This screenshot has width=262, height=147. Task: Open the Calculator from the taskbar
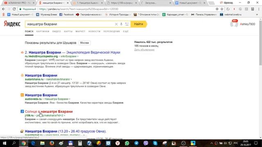click(80, 143)
